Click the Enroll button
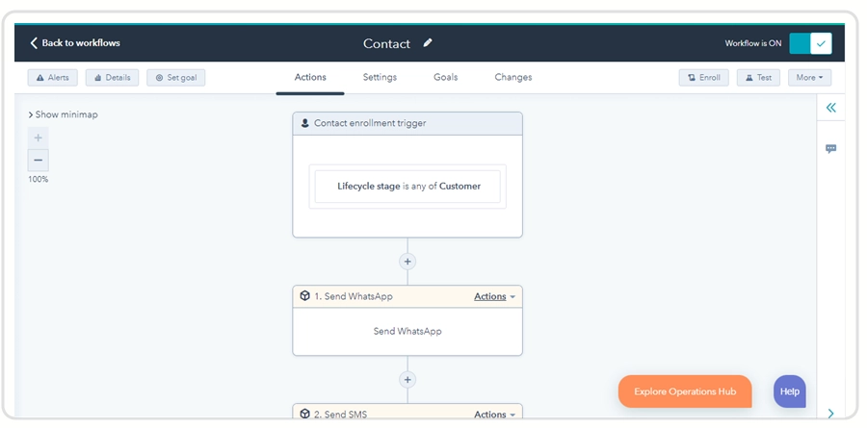 pyautogui.click(x=704, y=77)
